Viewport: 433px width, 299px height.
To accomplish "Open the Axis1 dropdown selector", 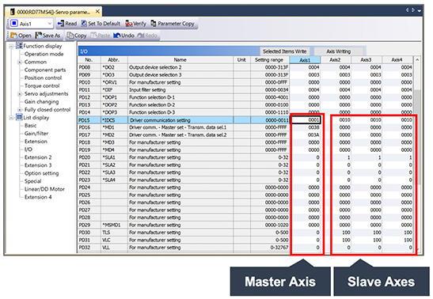I will (x=31, y=24).
